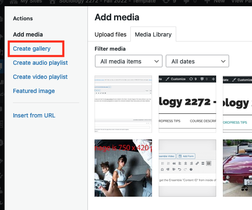Image resolution: width=252 pixels, height=210 pixels.
Task: Choose Create video playlist action
Action: [x=40, y=77]
